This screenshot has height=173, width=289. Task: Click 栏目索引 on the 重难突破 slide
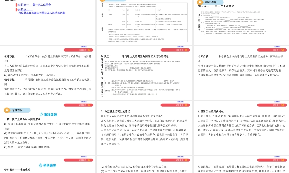(x=79, y=105)
